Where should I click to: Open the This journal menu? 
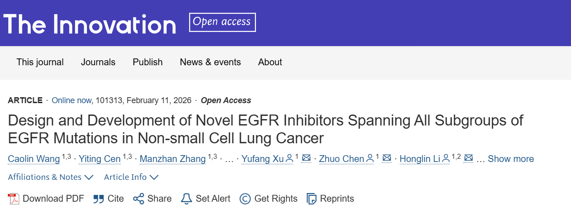point(40,62)
